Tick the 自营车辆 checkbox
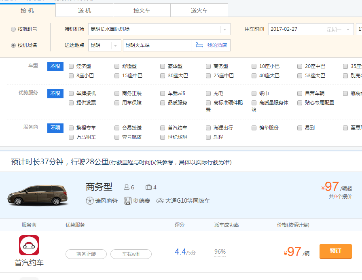The height and width of the screenshot is (280, 362). pyautogui.click(x=300, y=93)
